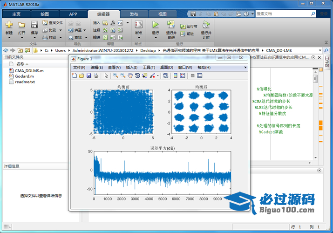
Task: Click the Find Files (查找文件) button
Action: pos(53,23)
